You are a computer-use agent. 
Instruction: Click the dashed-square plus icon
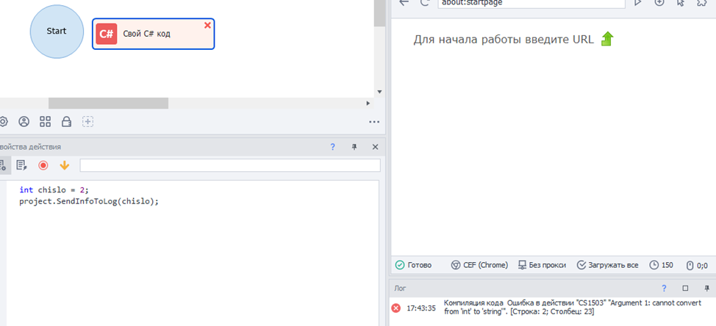pos(87,122)
